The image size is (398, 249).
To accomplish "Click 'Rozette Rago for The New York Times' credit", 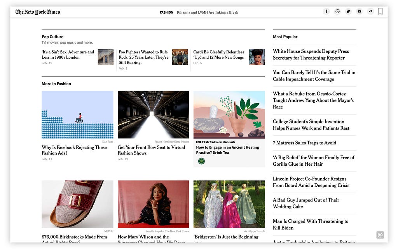I will pos(167,231).
